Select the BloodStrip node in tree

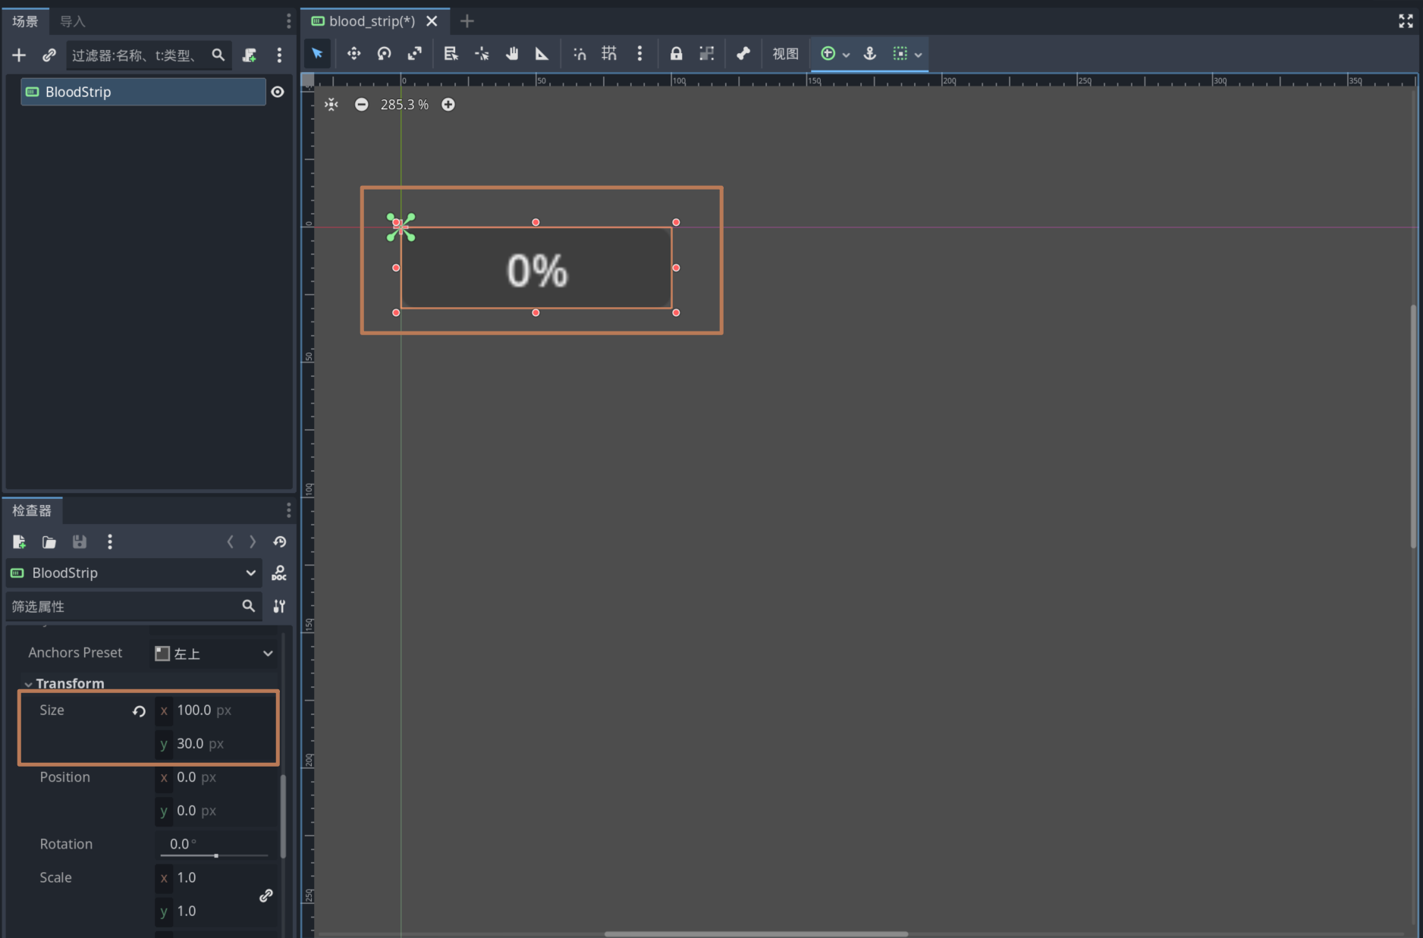point(143,92)
